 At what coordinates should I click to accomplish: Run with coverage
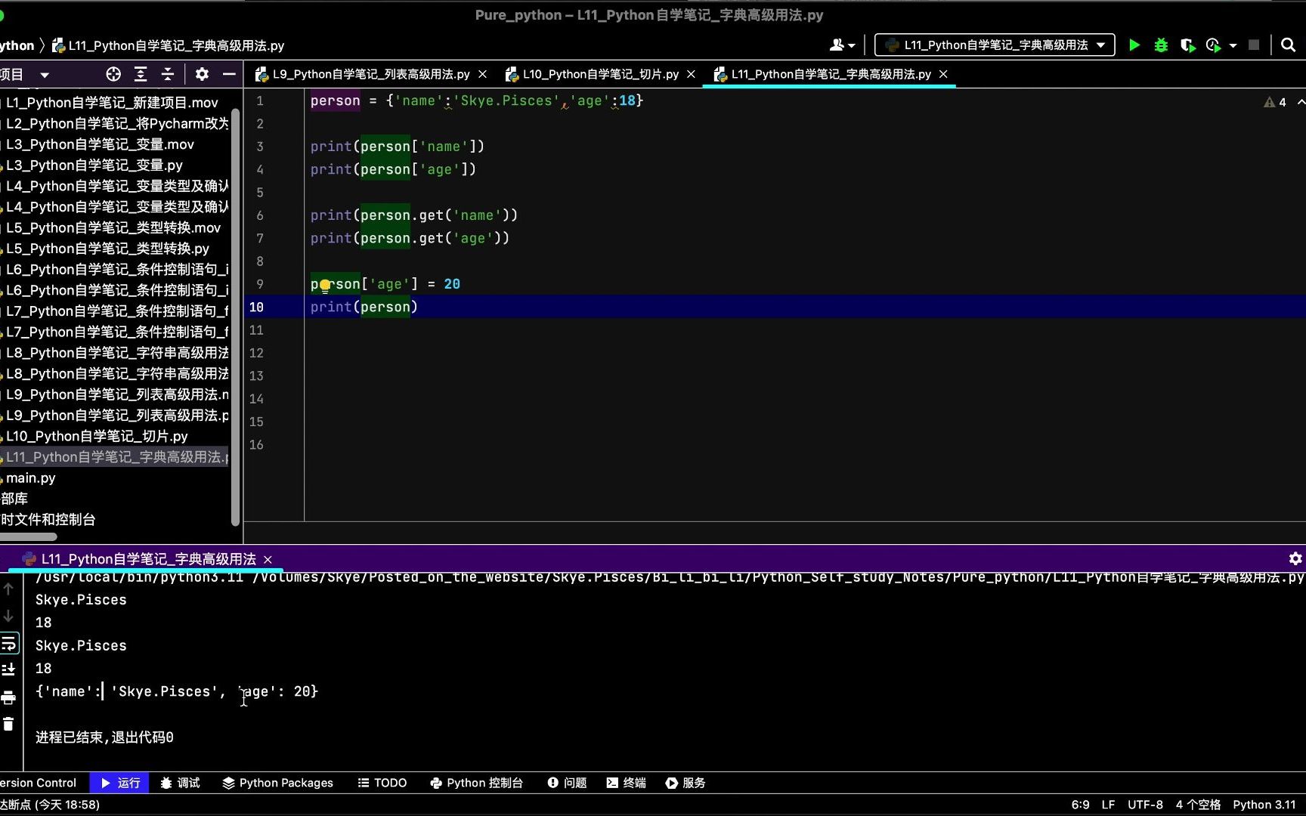click(1187, 45)
